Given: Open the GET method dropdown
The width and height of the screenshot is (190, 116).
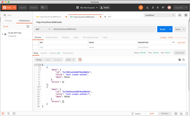Looking at the screenshot, I should [43, 29].
